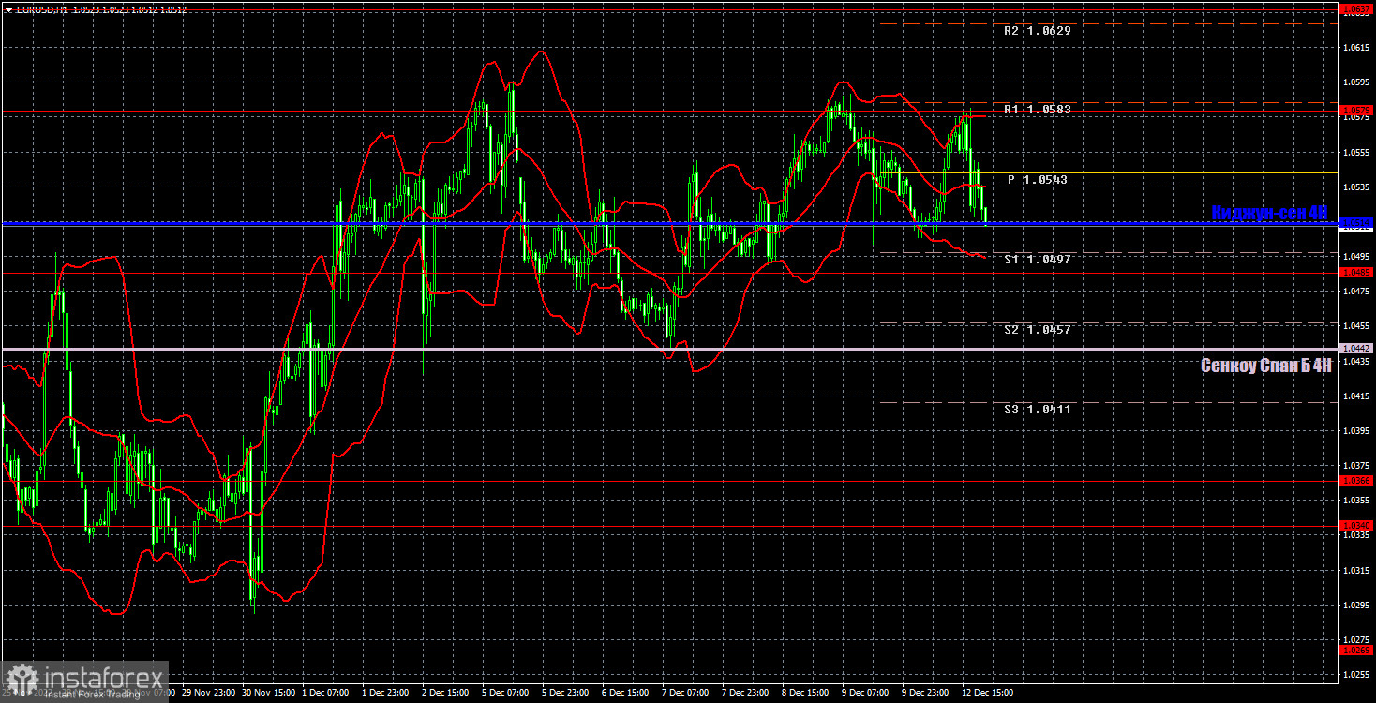Click the 29 Nov 23:00 time label
The image size is (1376, 703).
click(x=207, y=693)
